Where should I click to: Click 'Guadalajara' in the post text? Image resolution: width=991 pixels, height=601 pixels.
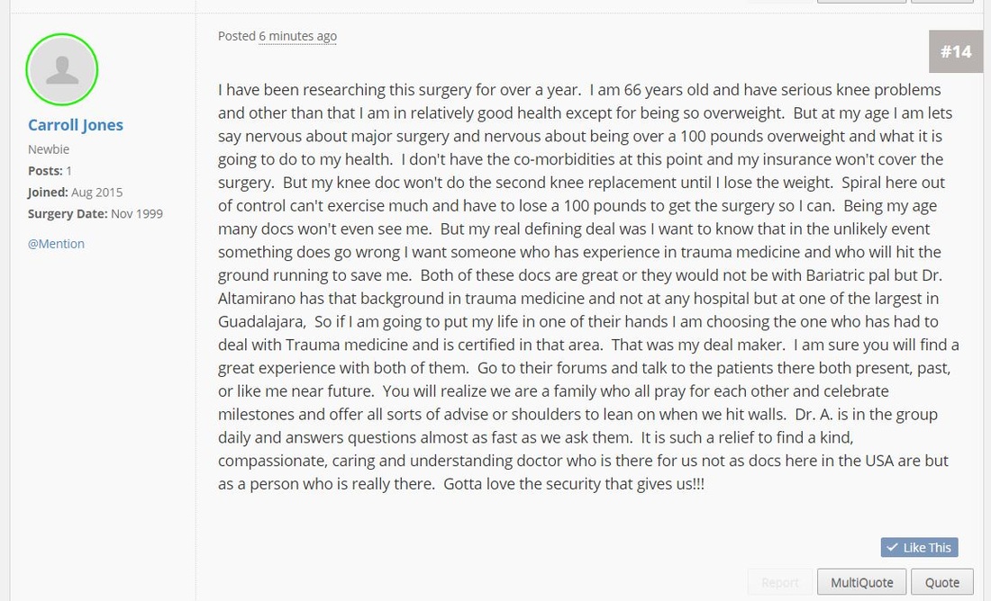coord(259,321)
